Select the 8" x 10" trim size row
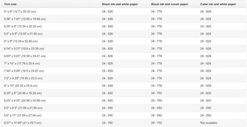 tap(124, 86)
